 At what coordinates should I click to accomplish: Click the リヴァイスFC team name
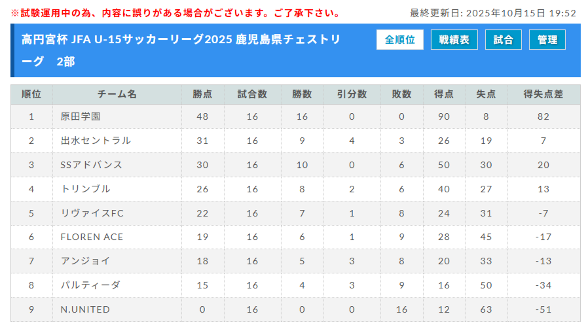coord(92,213)
